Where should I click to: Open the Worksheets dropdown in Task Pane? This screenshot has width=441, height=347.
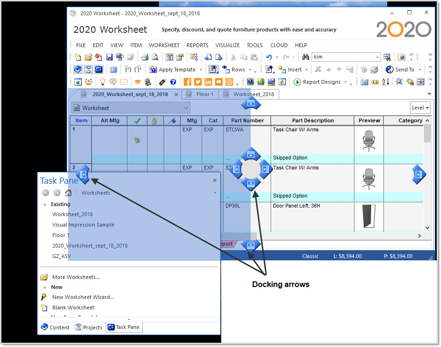coord(216,193)
